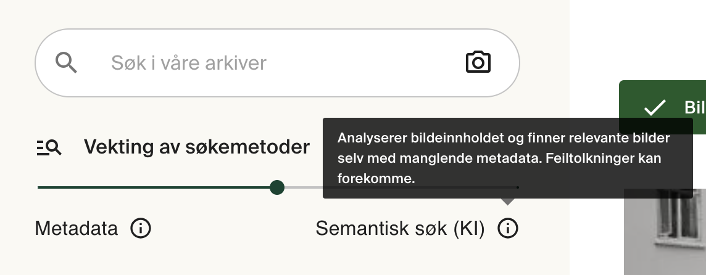This screenshot has width=706, height=275.
Task: Click the info icon next to Semantisk søk (KI)
Action: coord(508,229)
